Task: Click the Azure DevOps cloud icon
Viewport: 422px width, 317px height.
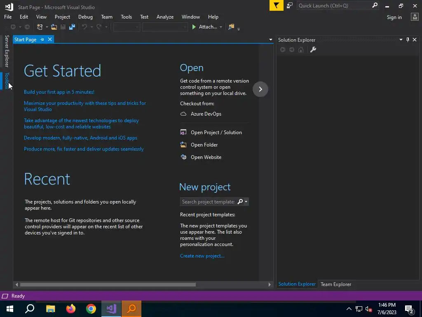Action: pyautogui.click(x=183, y=114)
